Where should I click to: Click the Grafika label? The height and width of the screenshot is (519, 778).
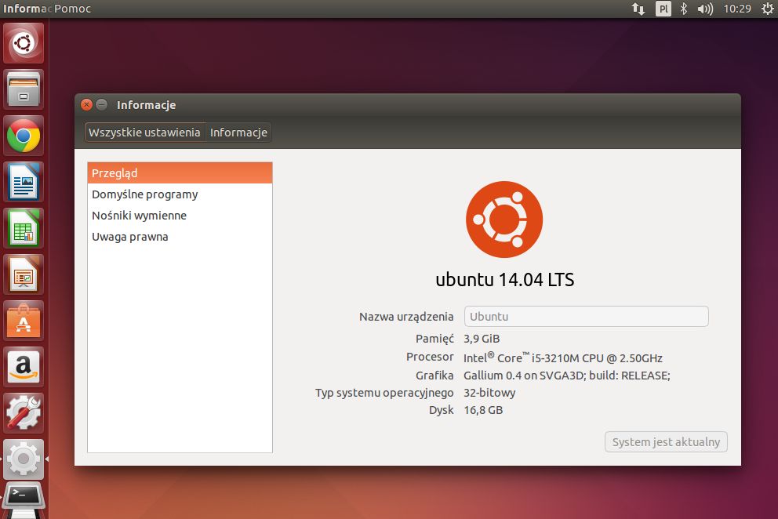click(x=434, y=376)
